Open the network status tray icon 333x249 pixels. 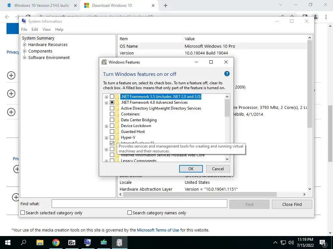click(x=283, y=243)
